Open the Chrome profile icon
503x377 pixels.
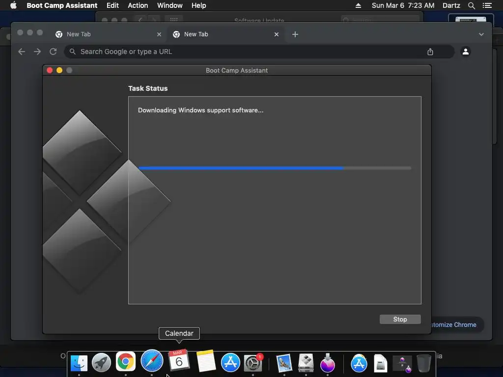[466, 51]
